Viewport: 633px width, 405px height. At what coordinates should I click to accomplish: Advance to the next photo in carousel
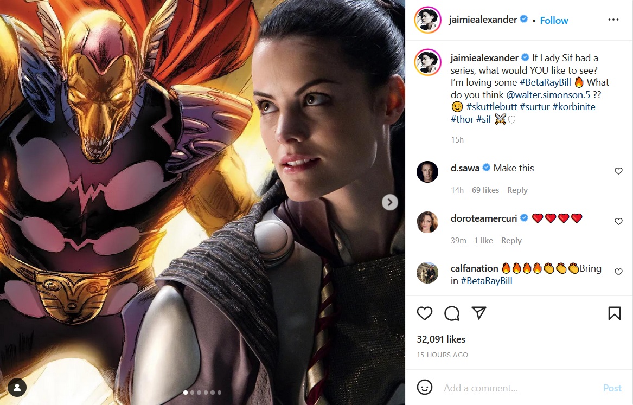coord(390,202)
